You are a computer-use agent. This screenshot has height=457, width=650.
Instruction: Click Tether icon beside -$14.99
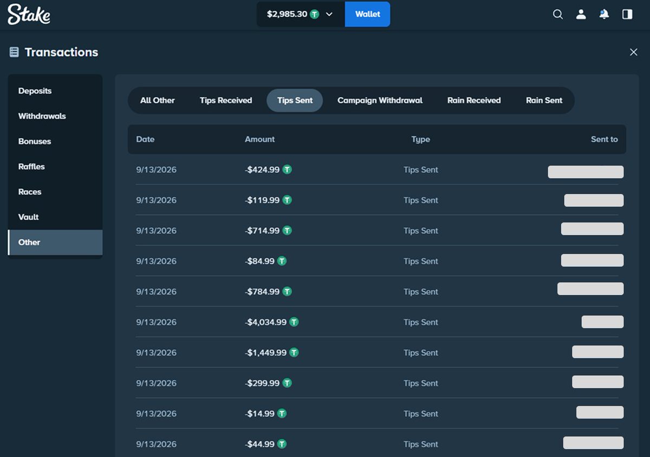[x=282, y=414]
